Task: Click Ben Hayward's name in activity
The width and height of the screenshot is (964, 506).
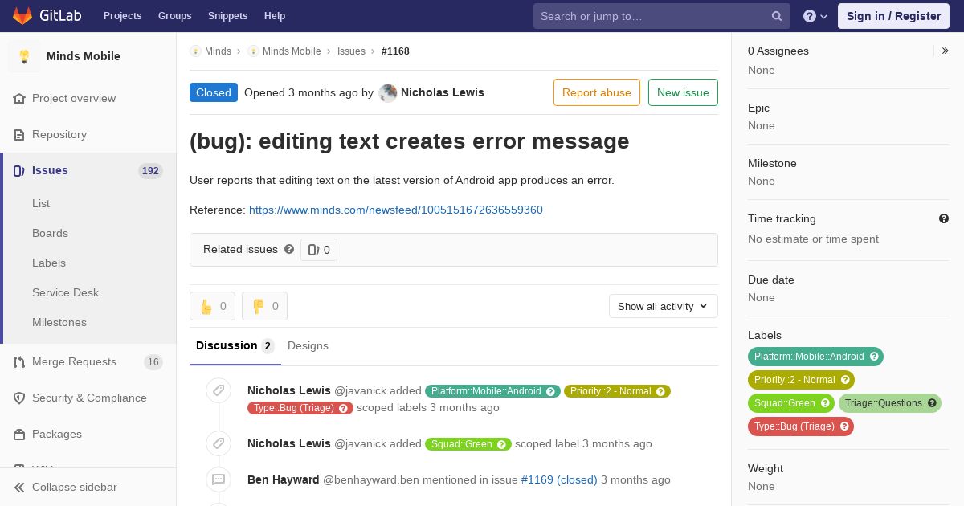Action: pos(284,479)
